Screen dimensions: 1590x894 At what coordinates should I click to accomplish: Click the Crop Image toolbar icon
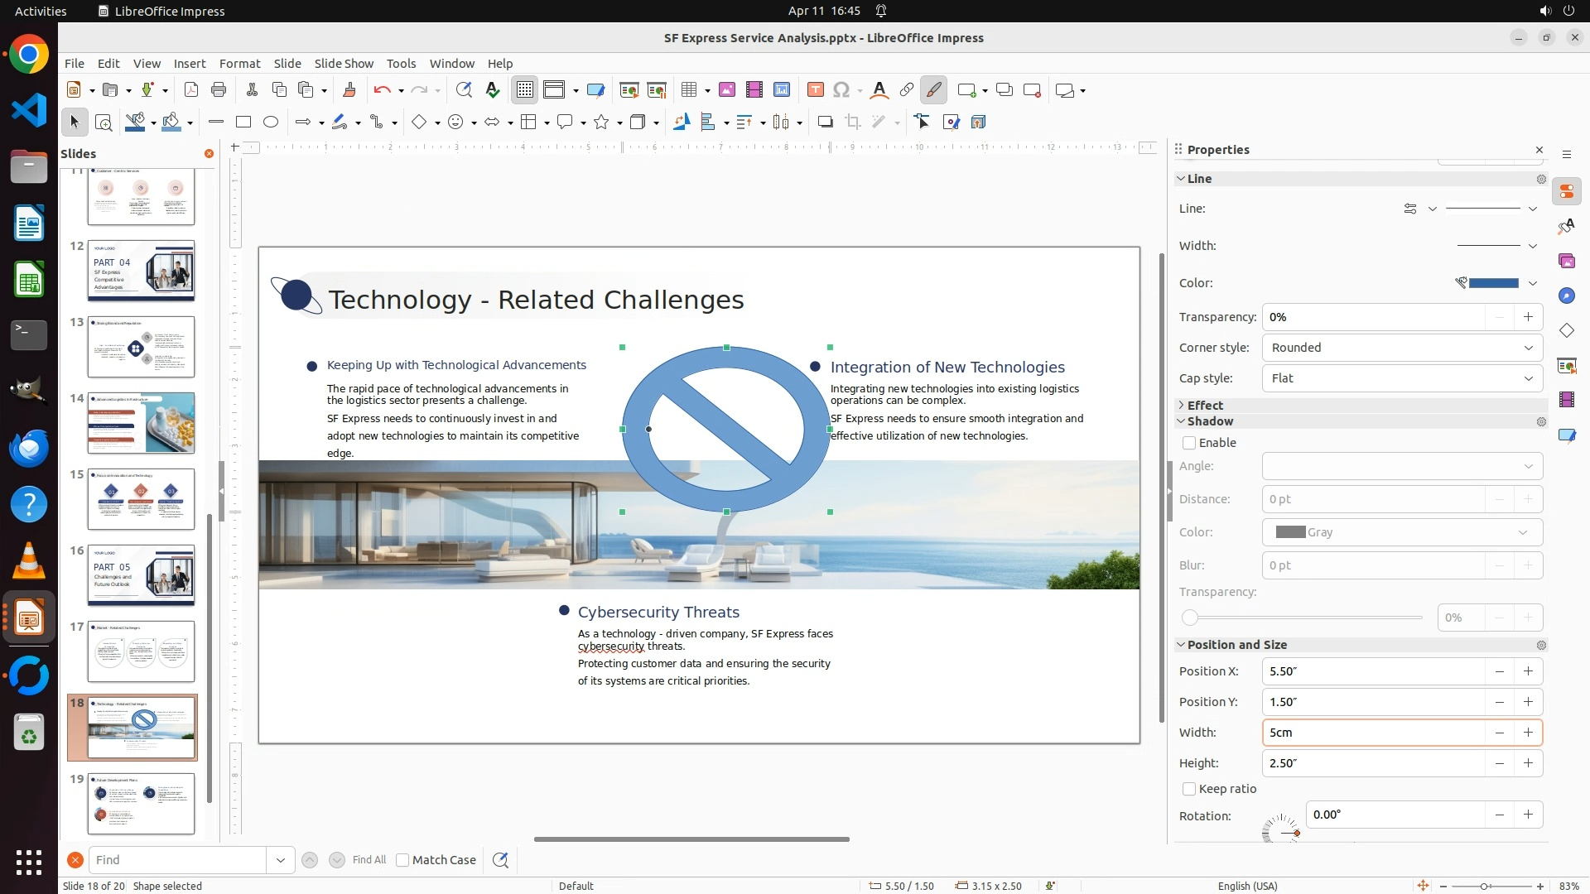pos(853,123)
